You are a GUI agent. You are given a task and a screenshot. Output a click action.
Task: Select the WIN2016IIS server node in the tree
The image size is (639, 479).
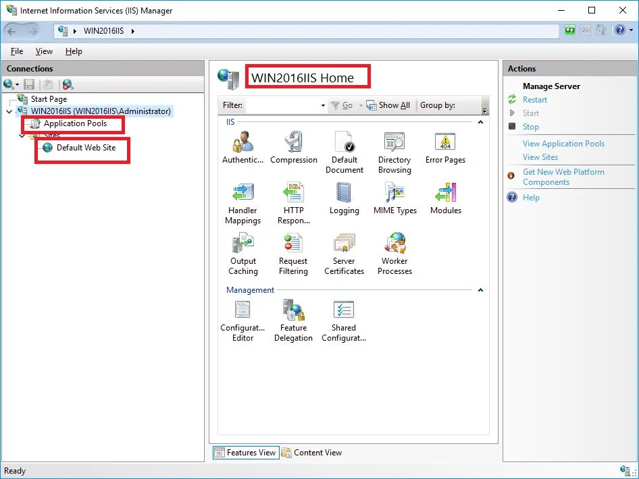[100, 111]
